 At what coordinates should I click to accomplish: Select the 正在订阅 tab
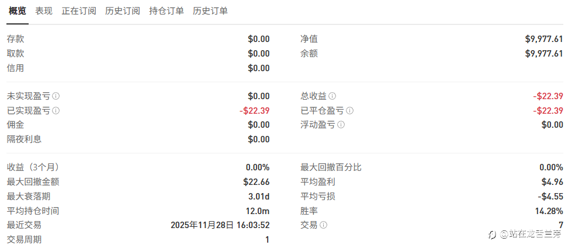[79, 11]
